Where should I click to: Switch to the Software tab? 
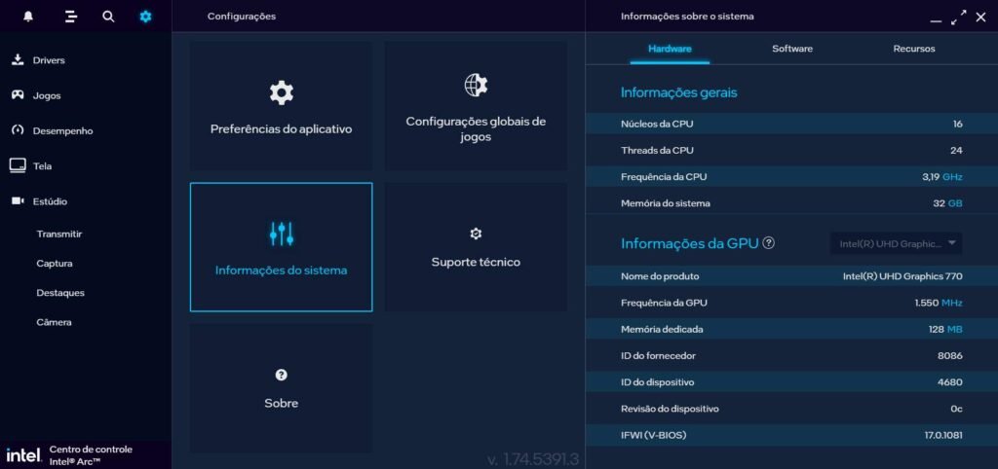click(x=791, y=49)
